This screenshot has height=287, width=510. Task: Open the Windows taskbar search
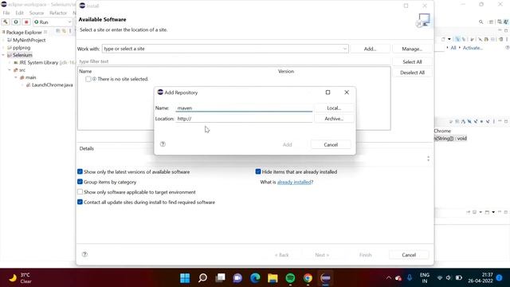click(x=202, y=278)
